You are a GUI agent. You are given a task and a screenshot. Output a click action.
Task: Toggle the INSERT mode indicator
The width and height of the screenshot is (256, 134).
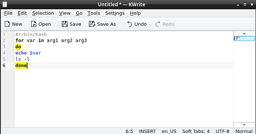147,131
